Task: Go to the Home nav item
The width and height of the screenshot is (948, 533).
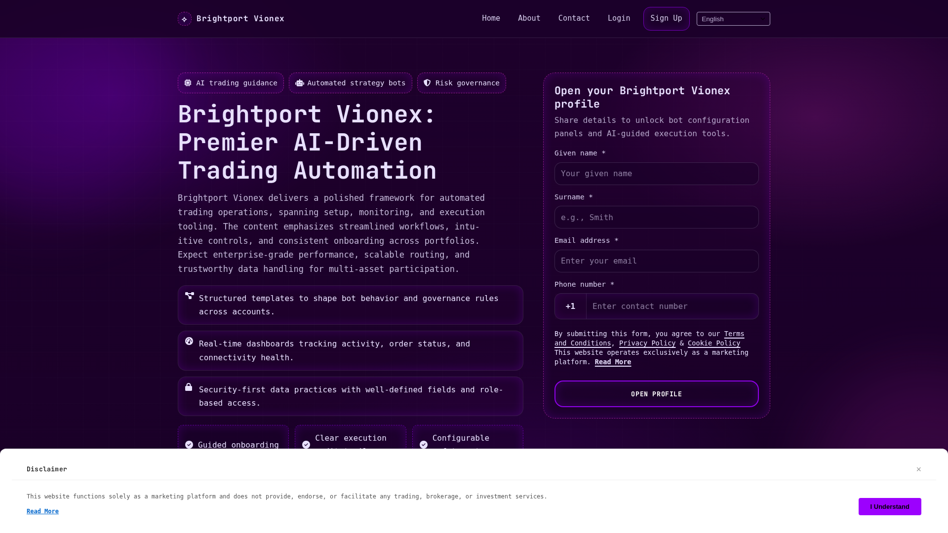Action: (x=491, y=18)
